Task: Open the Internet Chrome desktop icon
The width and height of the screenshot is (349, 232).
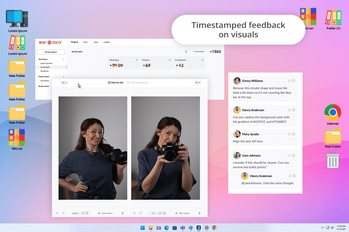Action: coord(333,115)
